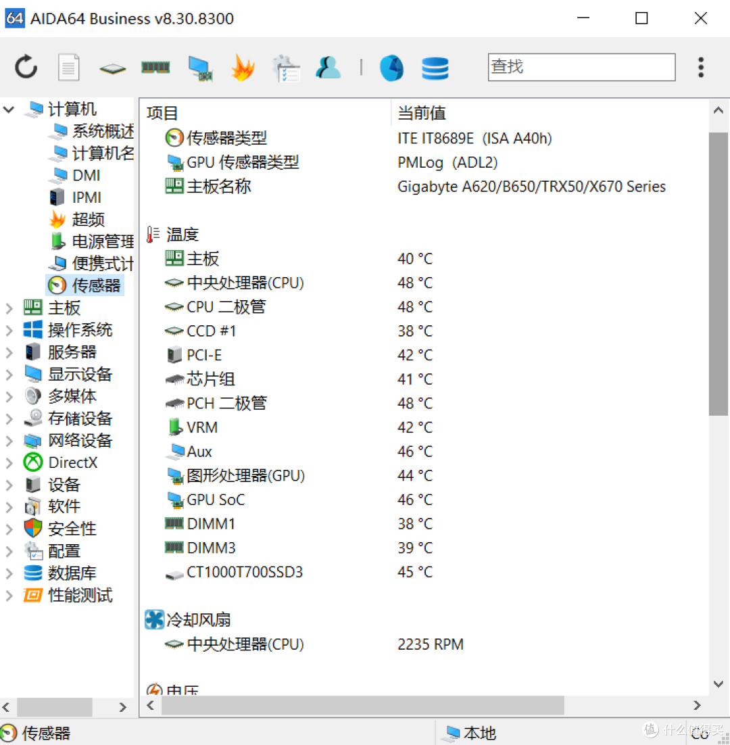
Task: Click the memory module toolbar icon
Action: click(155, 67)
